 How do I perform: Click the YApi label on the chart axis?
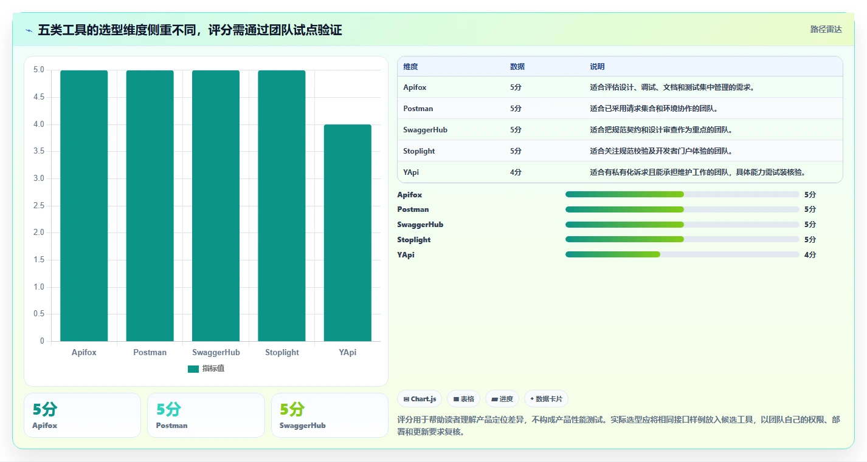(348, 352)
